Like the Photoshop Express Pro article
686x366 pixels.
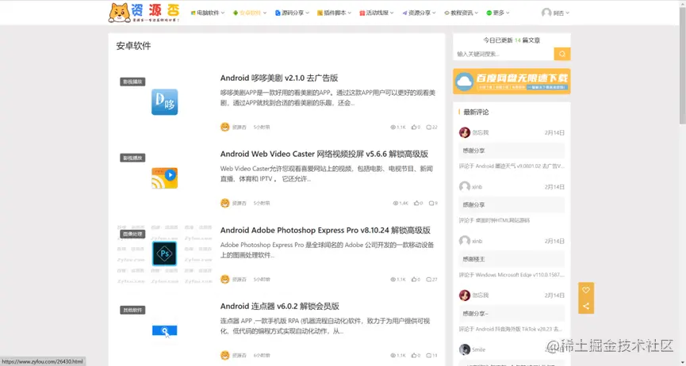pos(416,280)
